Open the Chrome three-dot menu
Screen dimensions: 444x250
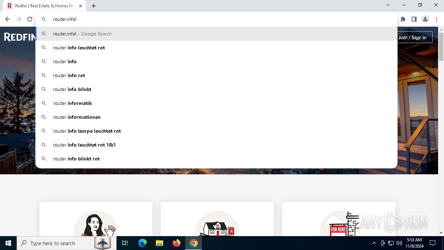(x=436, y=19)
